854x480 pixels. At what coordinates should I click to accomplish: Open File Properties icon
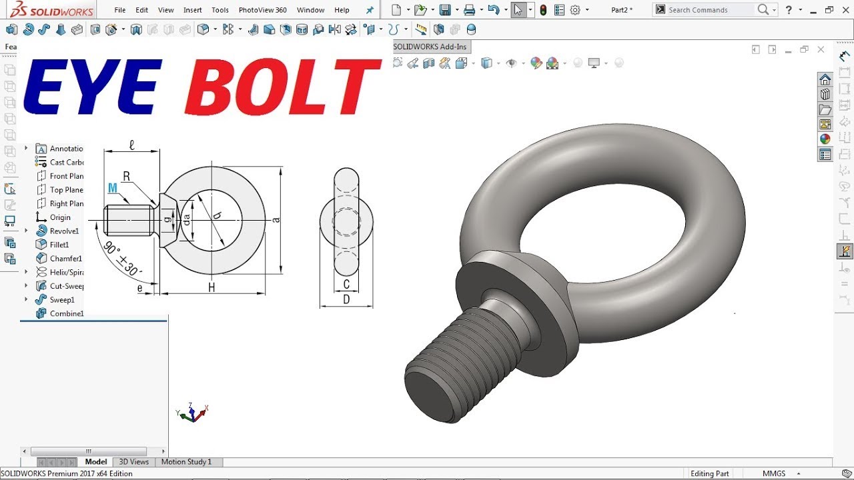[x=559, y=10]
